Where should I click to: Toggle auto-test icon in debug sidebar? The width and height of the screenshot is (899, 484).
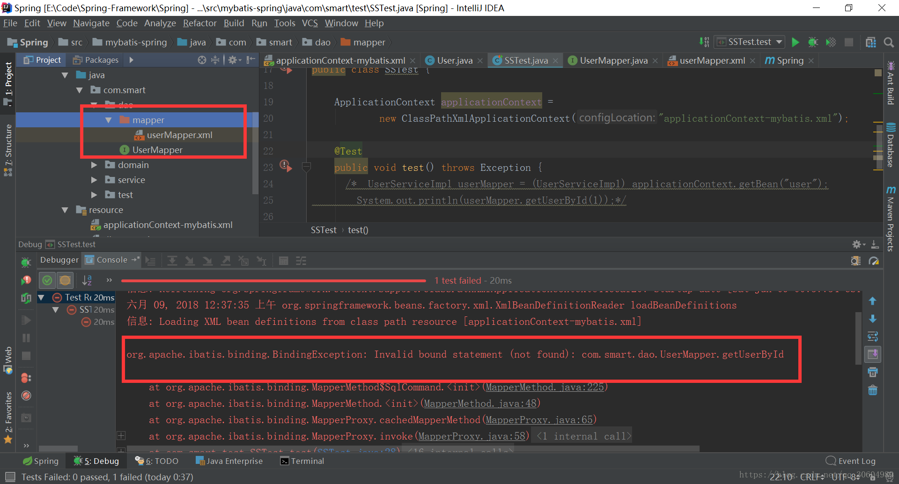(26, 298)
